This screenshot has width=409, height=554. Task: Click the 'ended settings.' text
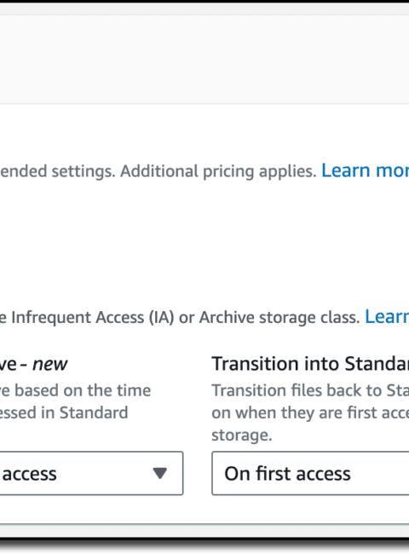[x=58, y=171]
